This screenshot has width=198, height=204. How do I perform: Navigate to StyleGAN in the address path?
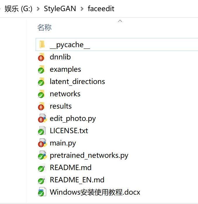click(60, 9)
